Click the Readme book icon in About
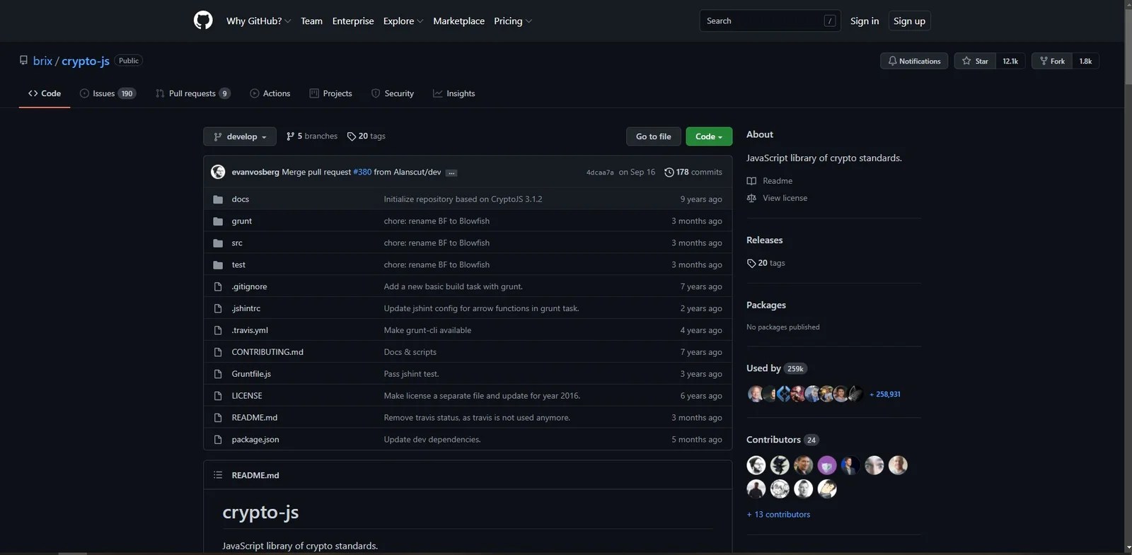The width and height of the screenshot is (1132, 555). 751,181
